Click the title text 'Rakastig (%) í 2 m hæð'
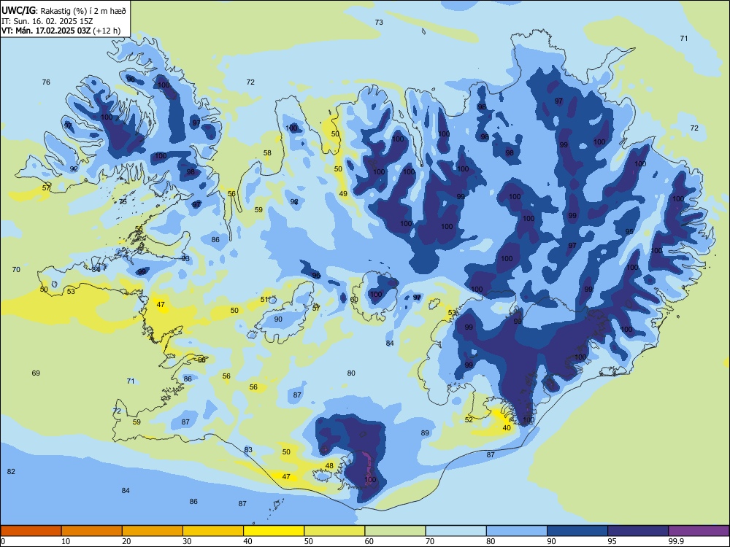Image resolution: width=730 pixels, height=547 pixels. (83, 11)
